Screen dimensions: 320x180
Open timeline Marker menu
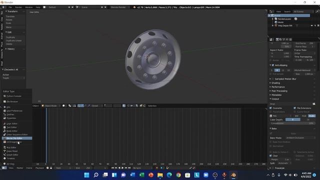click(20, 168)
